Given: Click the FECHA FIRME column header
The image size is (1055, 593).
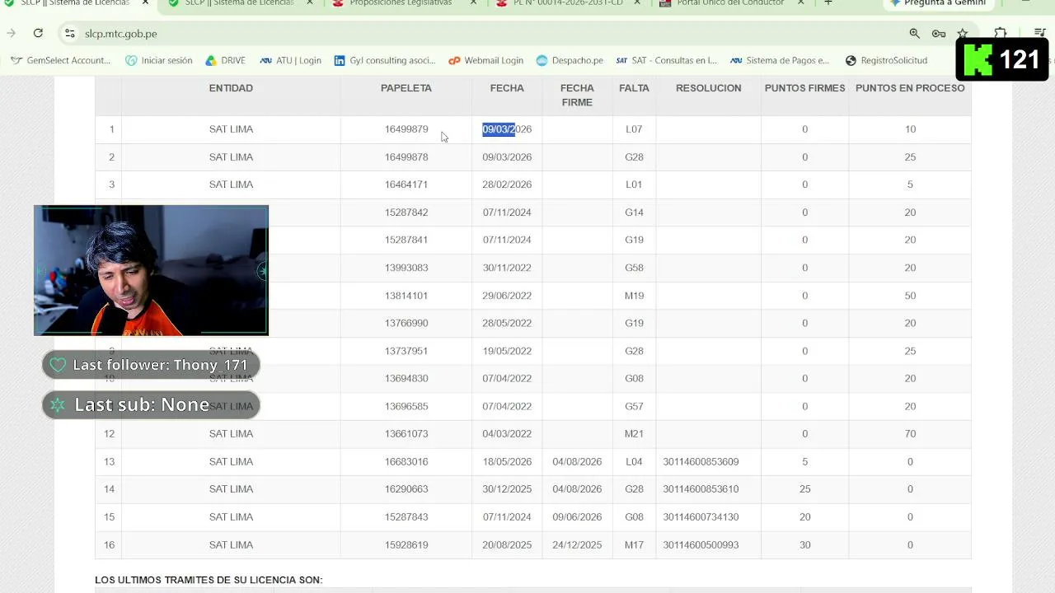Looking at the screenshot, I should 577,96.
